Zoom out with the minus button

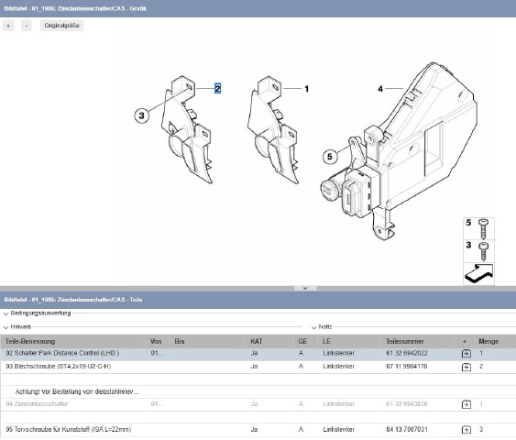(x=27, y=26)
